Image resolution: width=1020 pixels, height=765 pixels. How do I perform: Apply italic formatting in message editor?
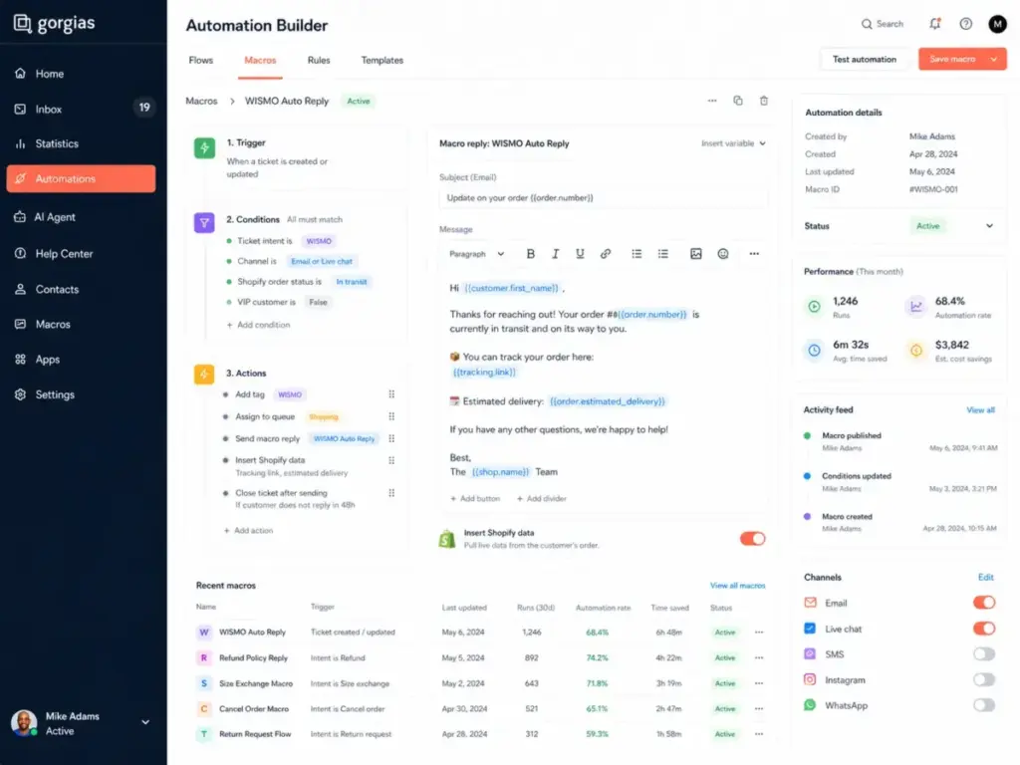click(555, 254)
